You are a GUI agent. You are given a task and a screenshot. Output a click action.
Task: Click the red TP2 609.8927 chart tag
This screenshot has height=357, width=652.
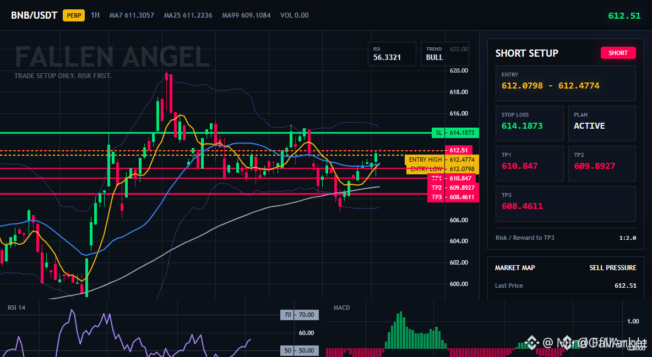[x=453, y=188]
